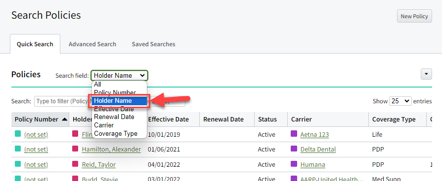The width and height of the screenshot is (442, 181).
Task: Click effective date 01/06/2021 cell
Action: pos(164,150)
